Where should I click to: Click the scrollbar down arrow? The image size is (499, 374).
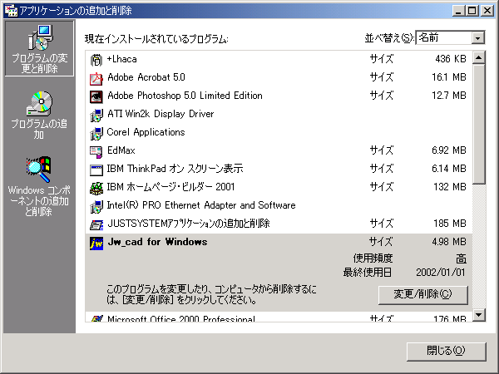tap(479, 315)
